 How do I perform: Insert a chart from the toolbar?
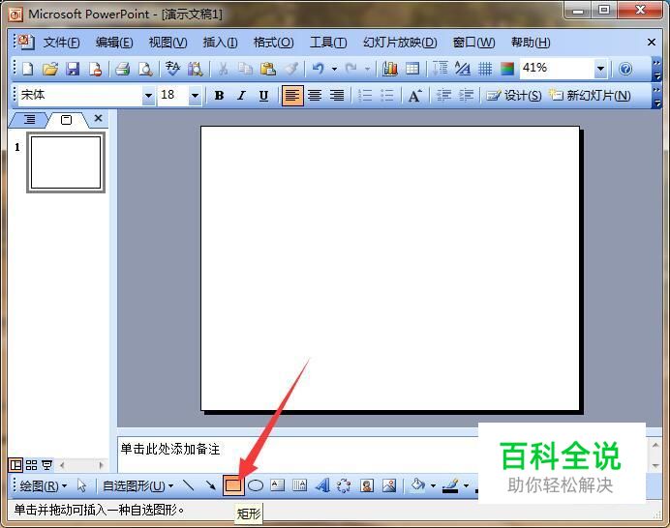[389, 69]
